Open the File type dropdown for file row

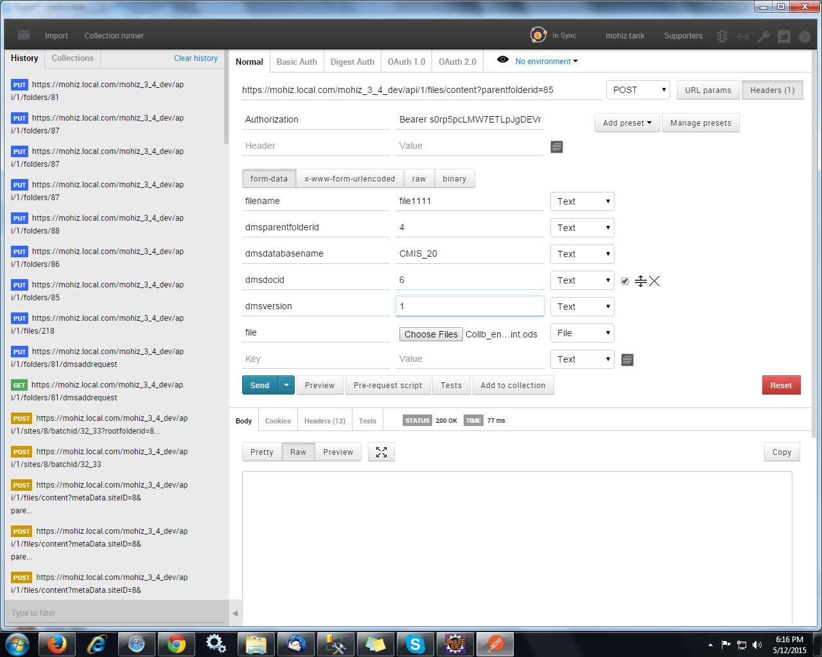click(582, 333)
